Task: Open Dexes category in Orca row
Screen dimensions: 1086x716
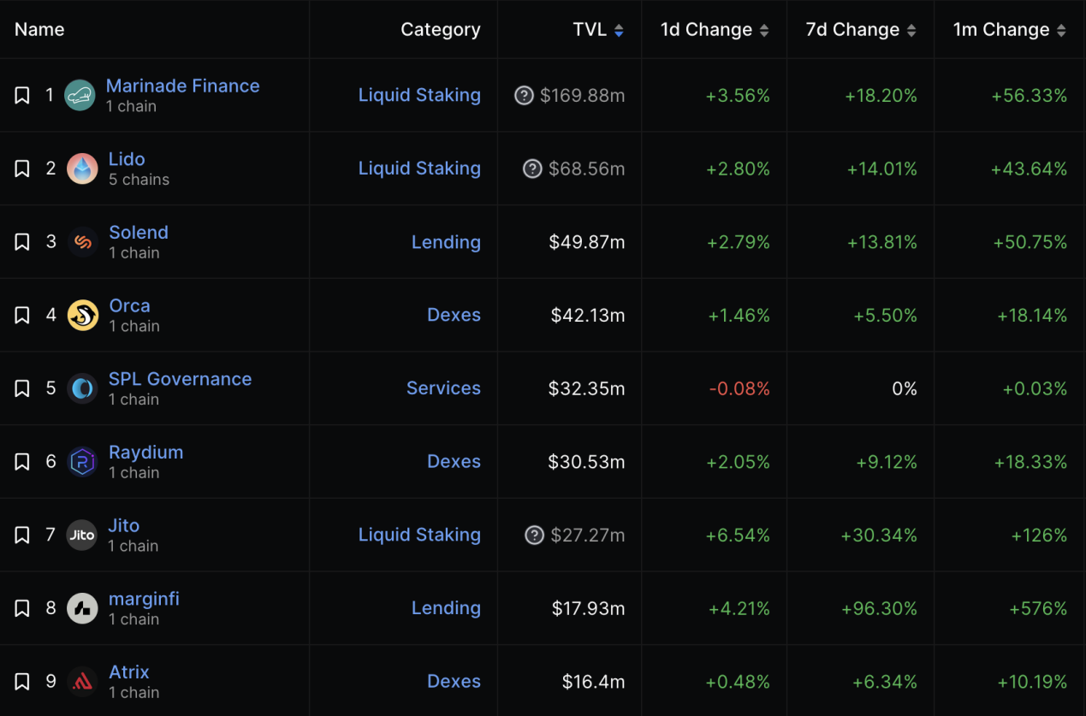Action: click(x=454, y=315)
